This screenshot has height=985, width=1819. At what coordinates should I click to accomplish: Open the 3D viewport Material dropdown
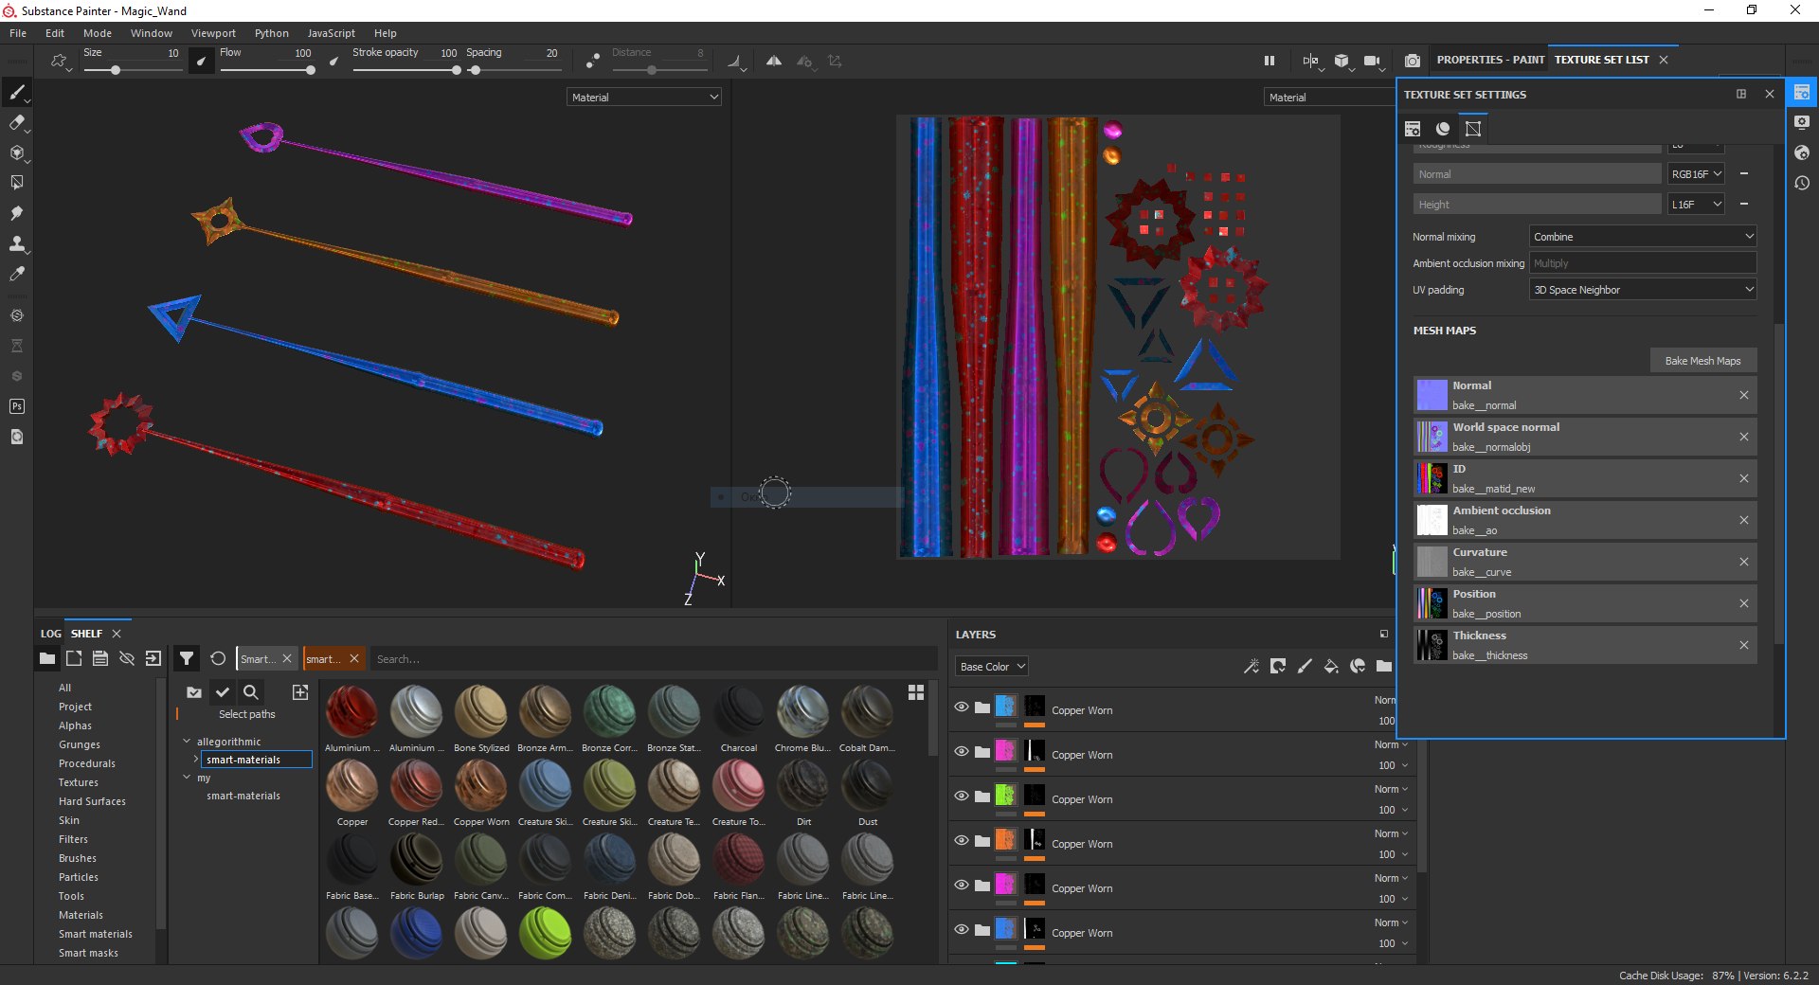pyautogui.click(x=644, y=98)
